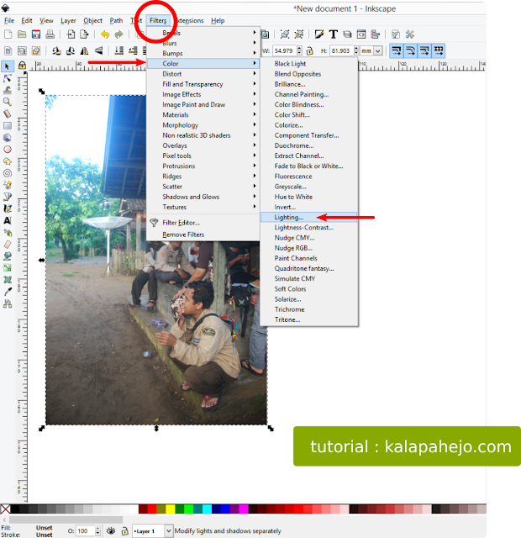The image size is (521, 538).
Task: Toggle scale rounded corners affect button
Action: click(x=410, y=50)
